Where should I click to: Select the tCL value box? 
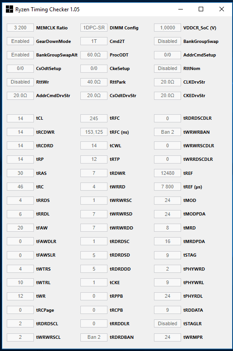[20, 118]
